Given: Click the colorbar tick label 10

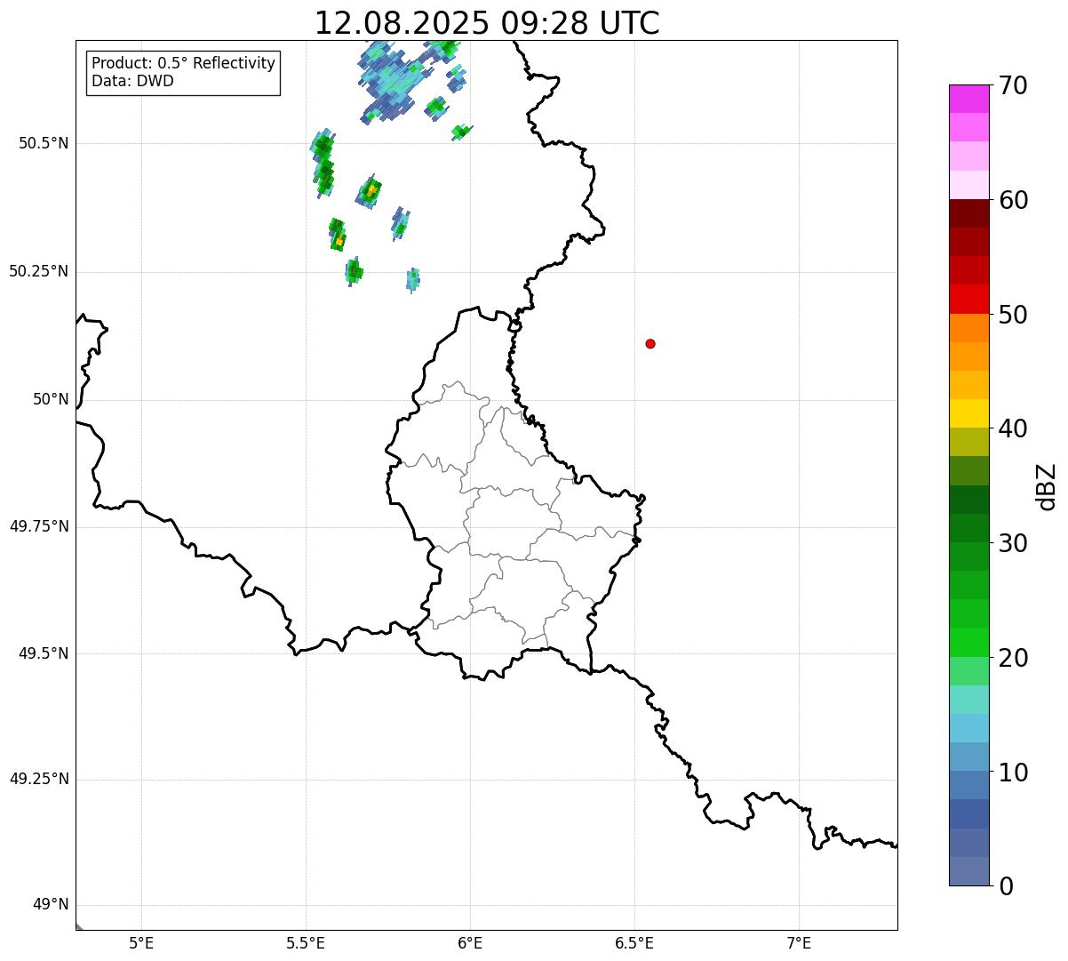Looking at the screenshot, I should [x=1013, y=773].
